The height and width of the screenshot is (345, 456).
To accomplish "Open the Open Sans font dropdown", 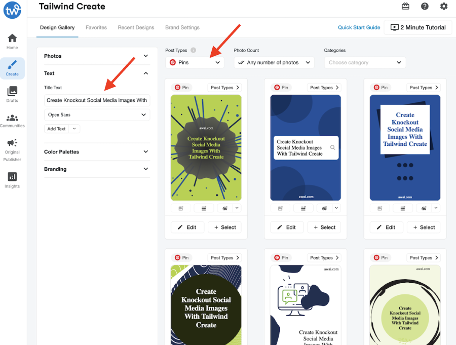I will click(97, 114).
